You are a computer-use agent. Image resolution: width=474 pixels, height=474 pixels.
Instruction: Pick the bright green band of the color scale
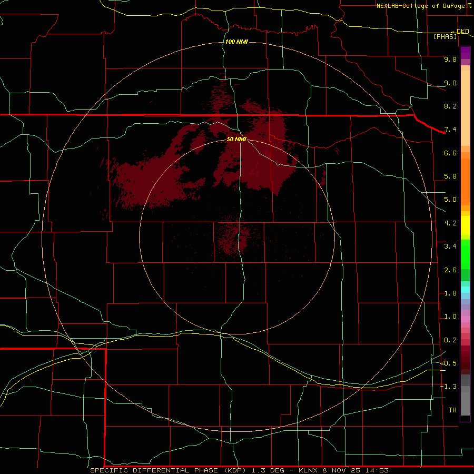click(465, 254)
